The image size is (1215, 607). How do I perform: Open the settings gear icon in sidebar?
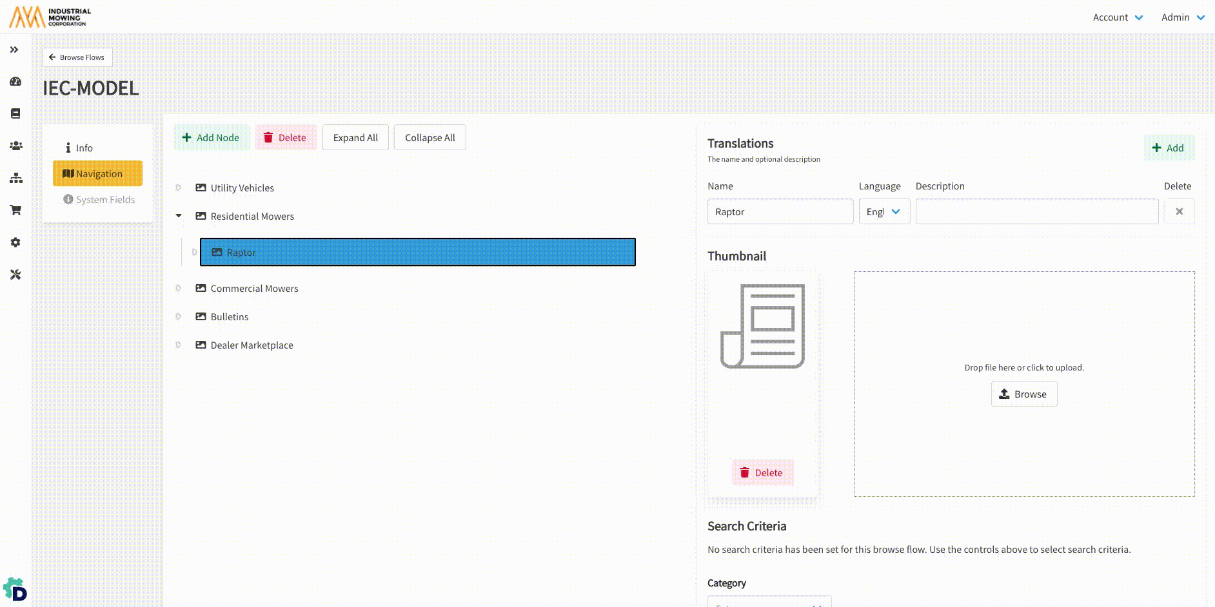click(x=15, y=242)
